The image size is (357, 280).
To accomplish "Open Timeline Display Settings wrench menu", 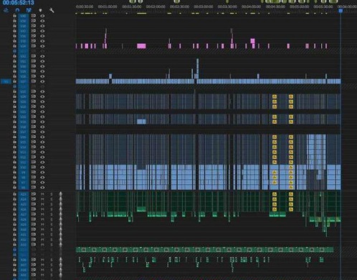I will [x=52, y=10].
